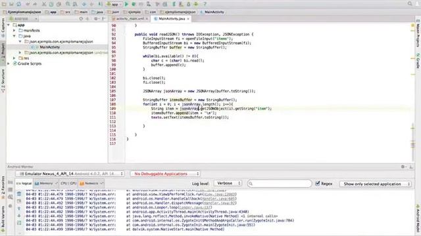Image resolution: width=421 pixels, height=236 pixels.
Task: Click the logcat up-arrow icon
Action: (x=19, y=208)
